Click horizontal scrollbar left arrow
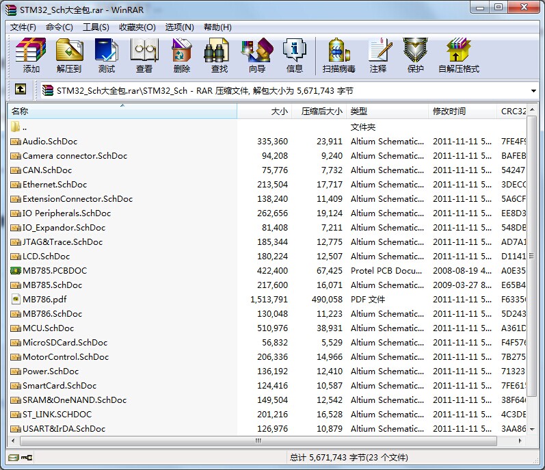The height and width of the screenshot is (470, 545). coord(13,441)
